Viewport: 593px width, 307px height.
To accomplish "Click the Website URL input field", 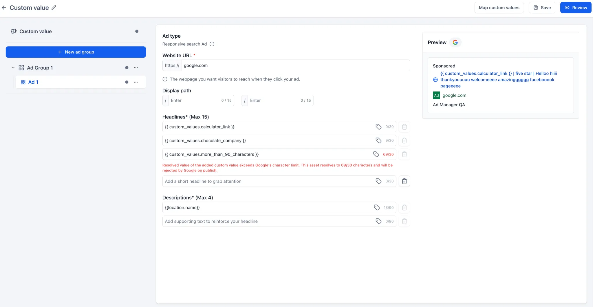I will tap(295, 65).
